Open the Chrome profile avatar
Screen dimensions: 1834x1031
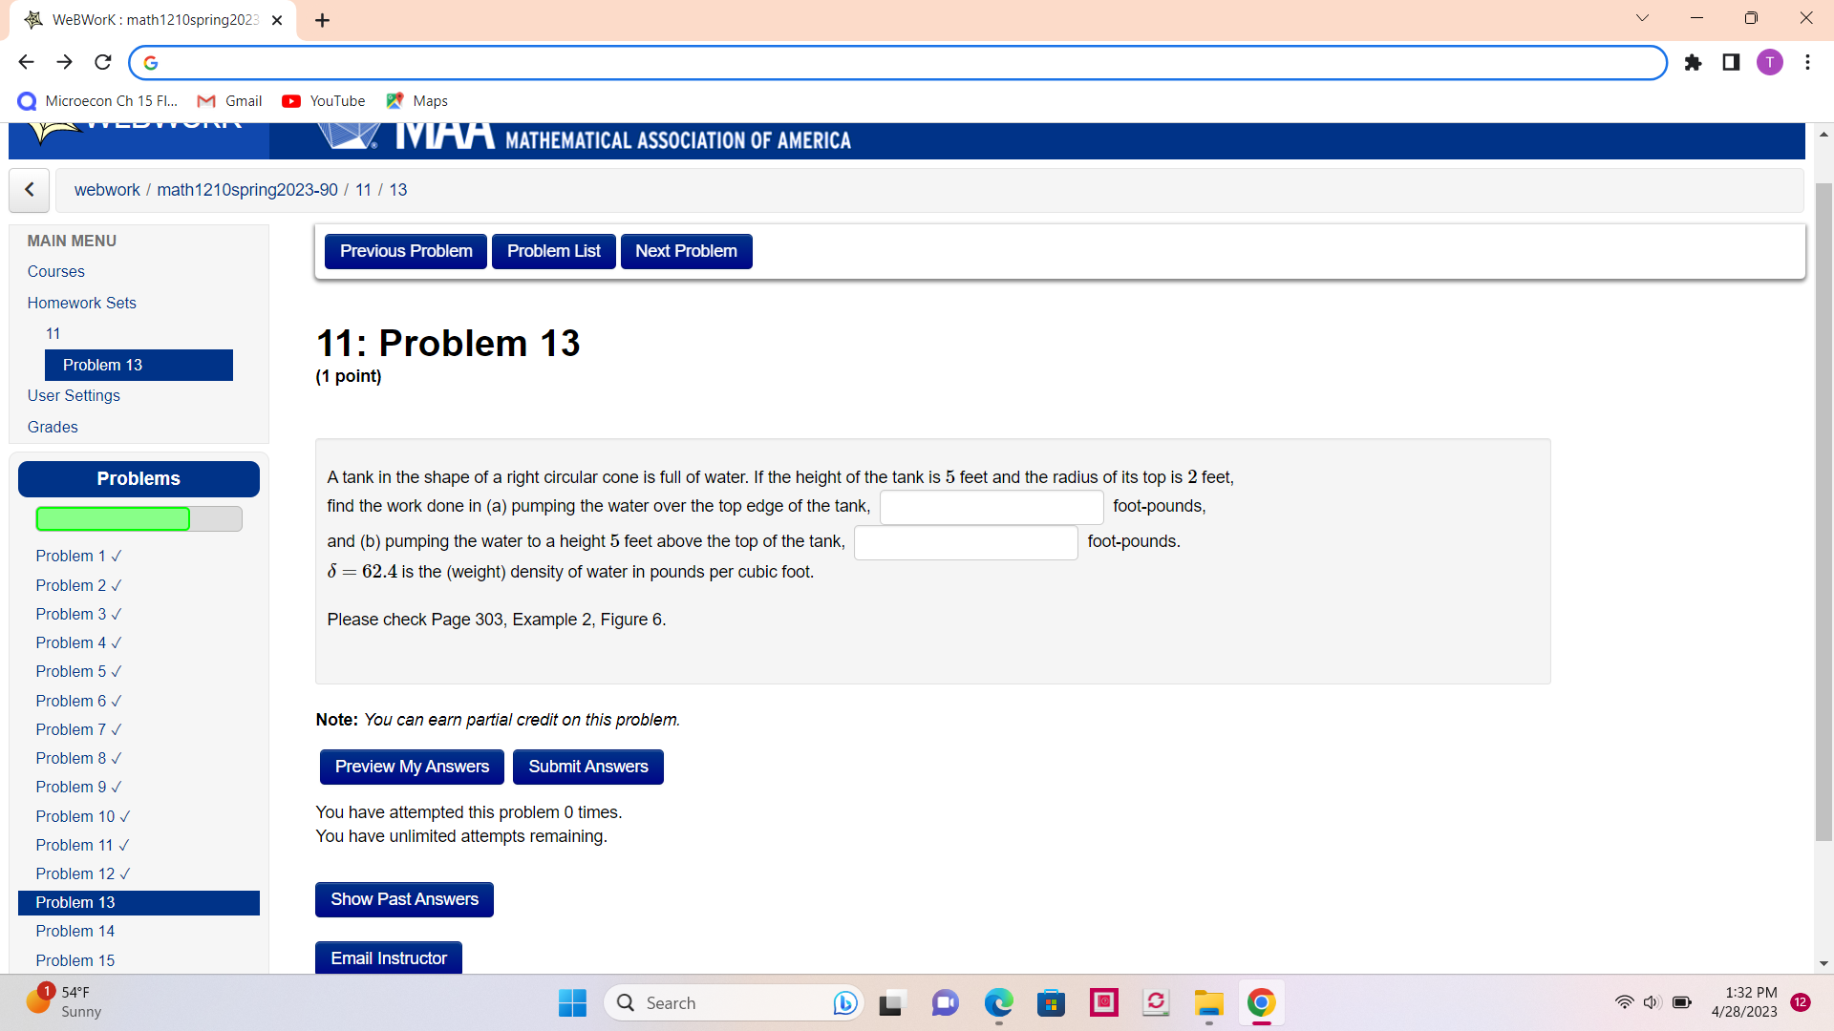1770,62
